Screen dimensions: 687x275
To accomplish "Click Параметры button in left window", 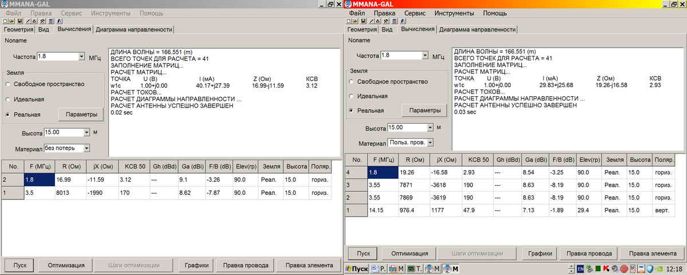I will pos(82,115).
